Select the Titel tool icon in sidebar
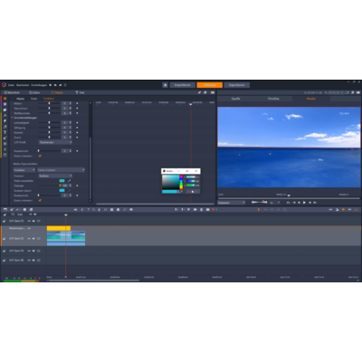 5,132
